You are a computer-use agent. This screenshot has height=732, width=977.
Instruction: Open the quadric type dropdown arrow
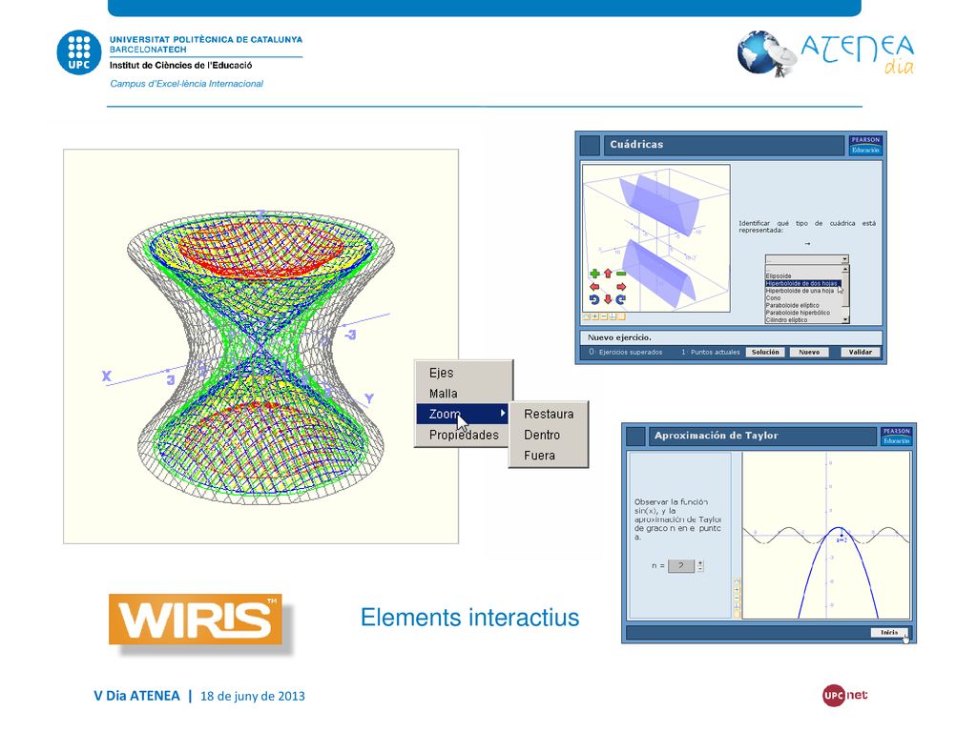pos(844,259)
